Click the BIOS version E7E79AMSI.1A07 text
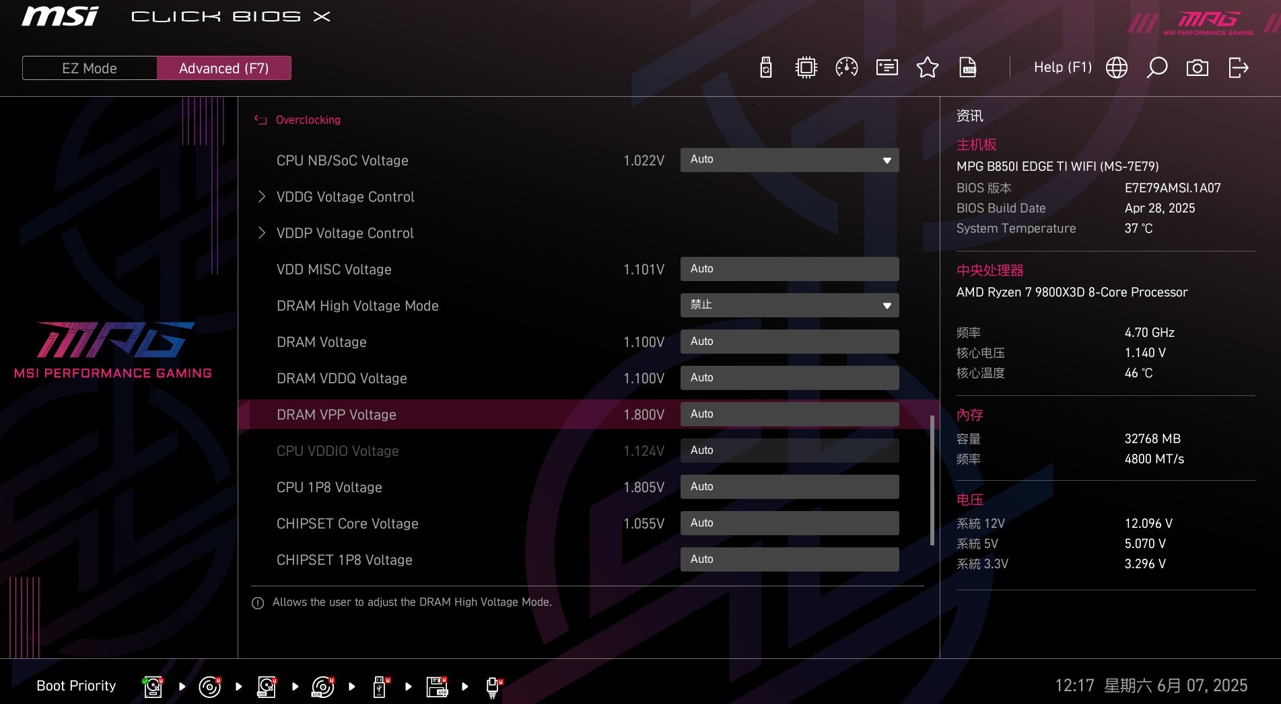Image resolution: width=1281 pixels, height=704 pixels. click(1173, 188)
